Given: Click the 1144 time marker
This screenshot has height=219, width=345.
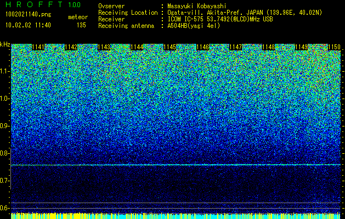Looking at the screenshot, I should coord(137,47).
